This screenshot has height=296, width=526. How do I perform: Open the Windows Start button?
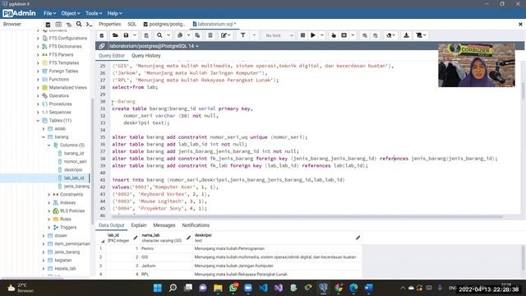(157, 288)
